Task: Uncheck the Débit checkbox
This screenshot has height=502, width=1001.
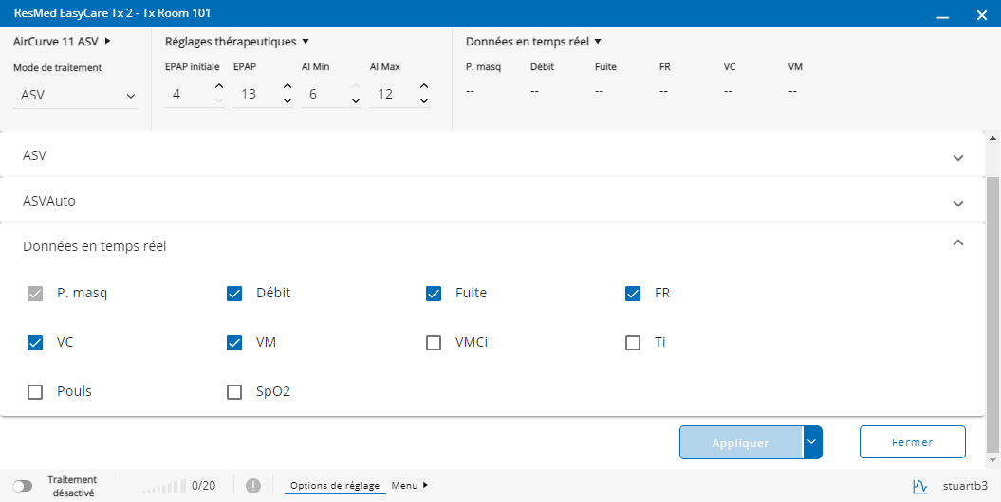Action: [x=234, y=294]
